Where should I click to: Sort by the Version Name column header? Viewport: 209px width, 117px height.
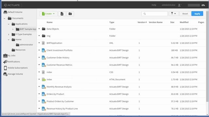pos(156,22)
